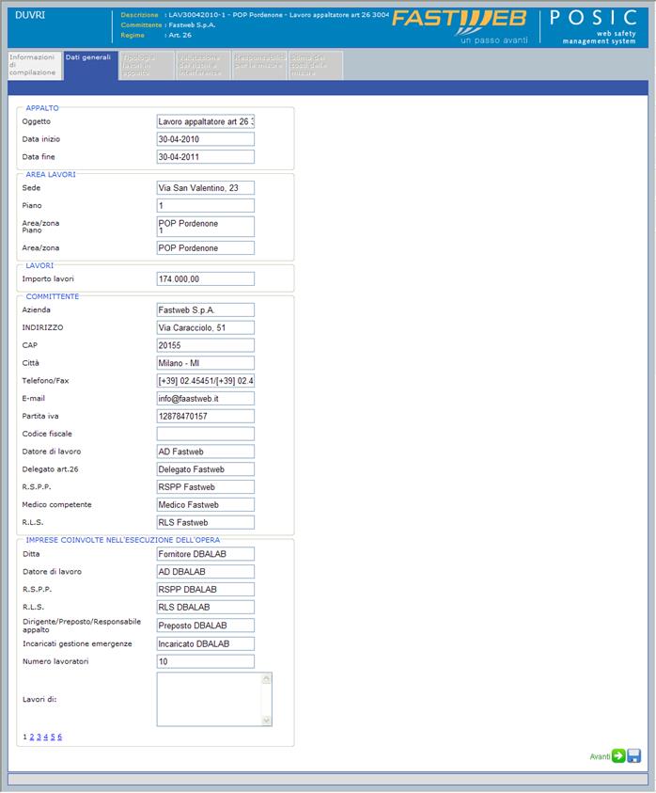
Task: Click the POSIC web safety logo
Action: 593,26
